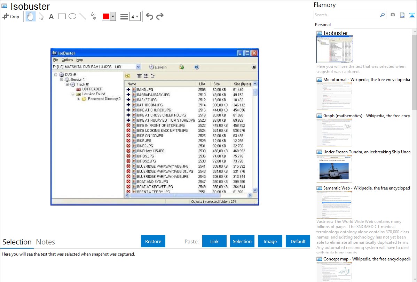The height and width of the screenshot is (282, 417).
Task: Click the camera capture icon
Action: pyautogui.click(x=393, y=15)
